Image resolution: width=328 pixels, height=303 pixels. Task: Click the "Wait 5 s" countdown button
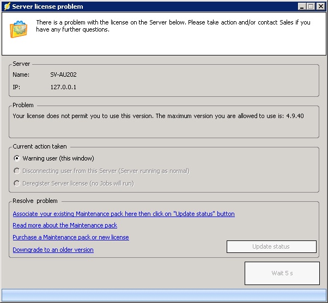point(282,273)
